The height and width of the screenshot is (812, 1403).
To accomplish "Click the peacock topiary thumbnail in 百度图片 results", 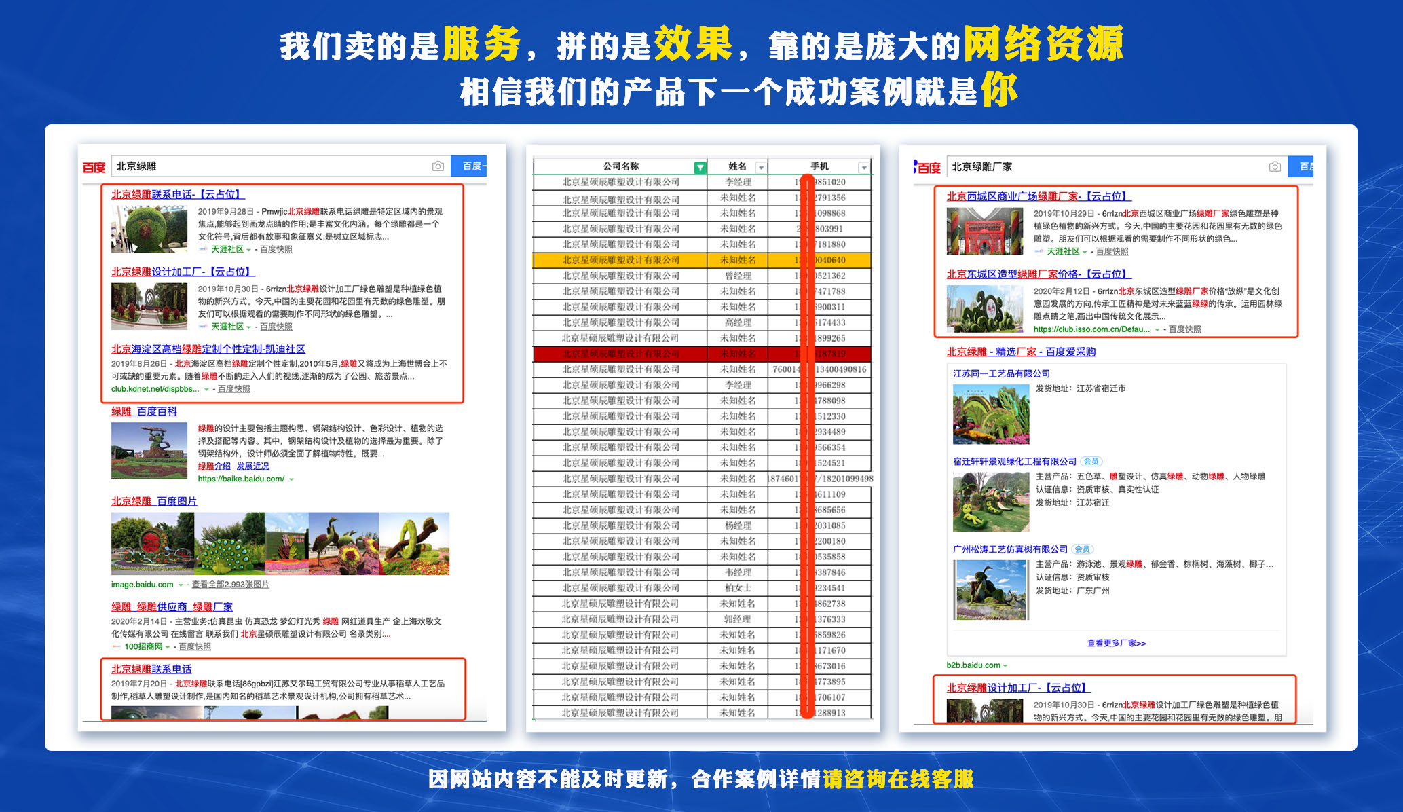I will coord(229,544).
